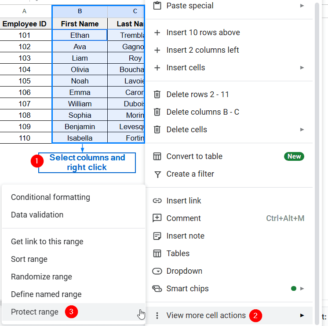Screen dimensions: 328x326
Task: Select column A header
Action: click(x=25, y=11)
